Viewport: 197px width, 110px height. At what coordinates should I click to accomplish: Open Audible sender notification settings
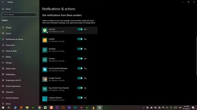pyautogui.click(x=69, y=40)
